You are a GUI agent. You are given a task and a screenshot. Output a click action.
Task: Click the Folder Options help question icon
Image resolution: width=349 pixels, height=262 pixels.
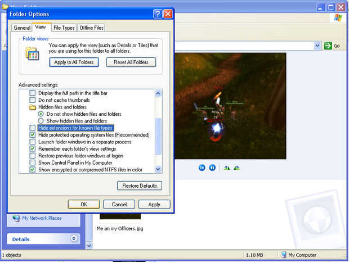click(x=158, y=14)
